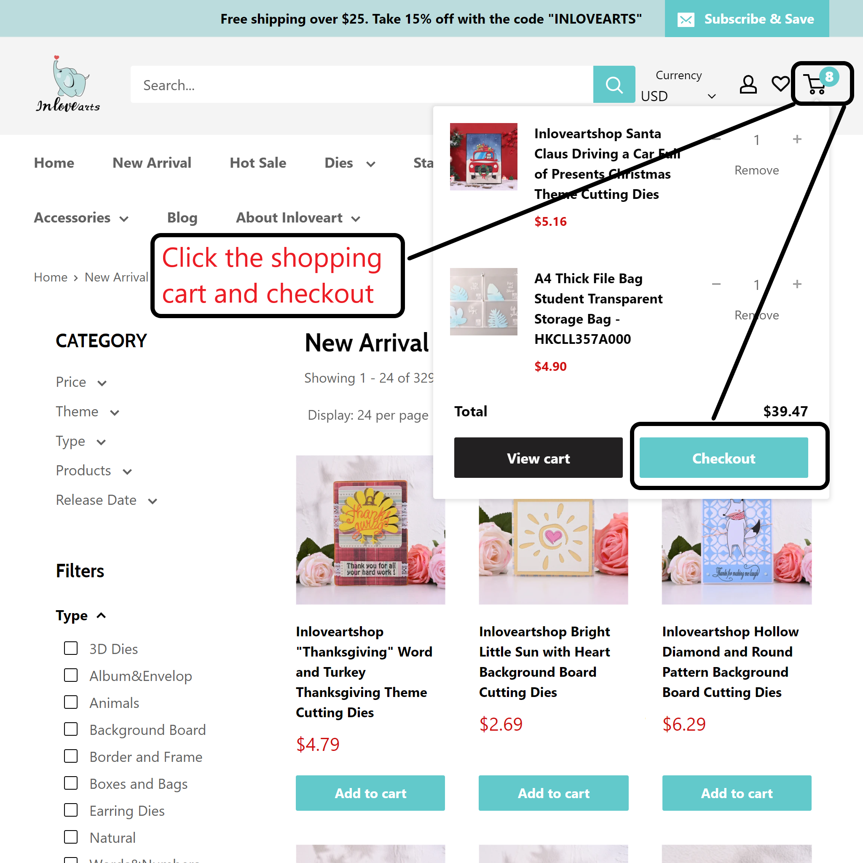The height and width of the screenshot is (863, 863).
Task: Click the teal Checkout button
Action: 724,458
